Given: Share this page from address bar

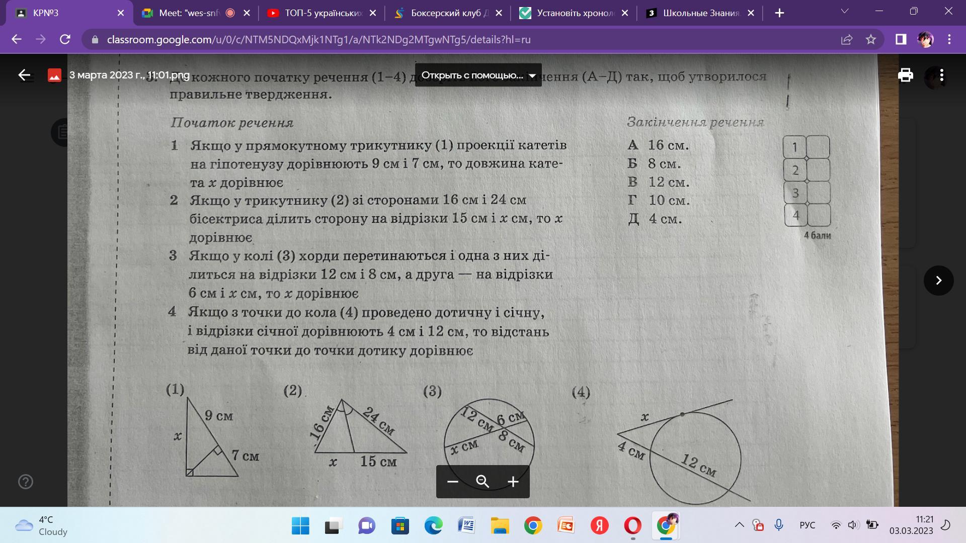Looking at the screenshot, I should [847, 39].
